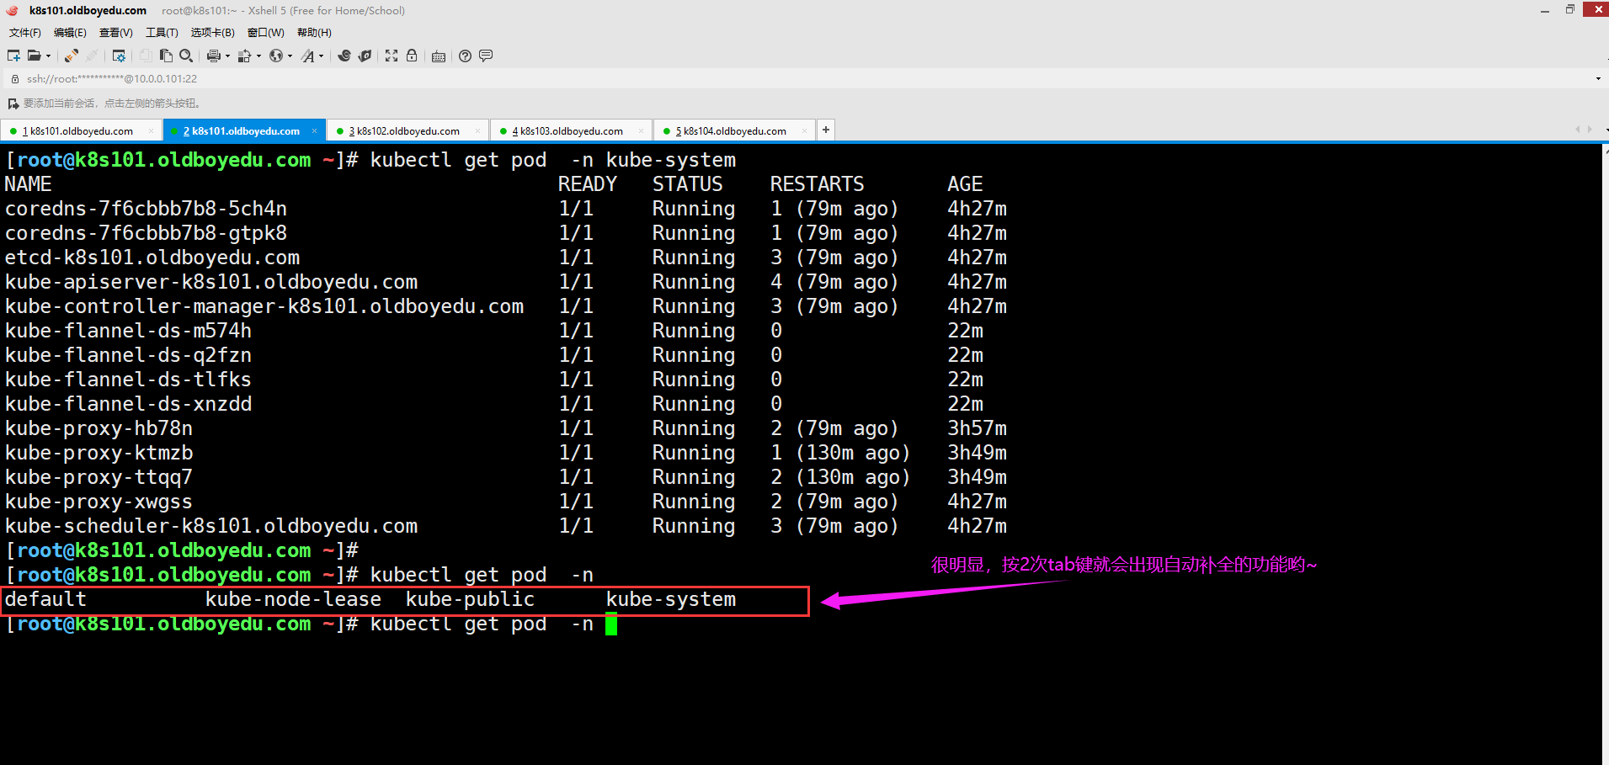
Task: Click the lock screen padlock icon
Action: click(412, 56)
